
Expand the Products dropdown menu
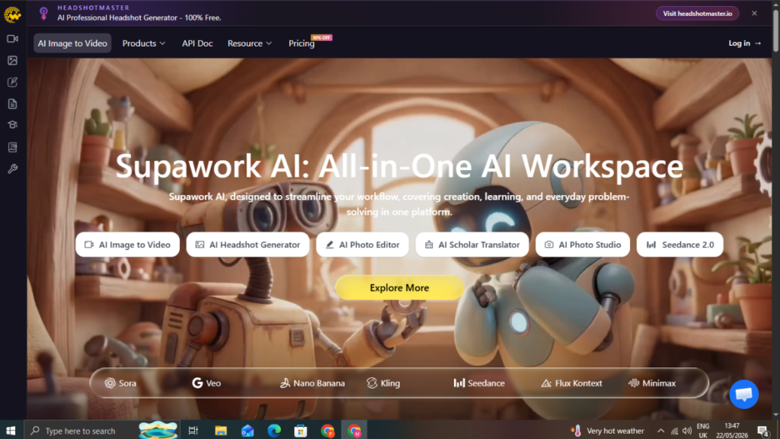144,43
